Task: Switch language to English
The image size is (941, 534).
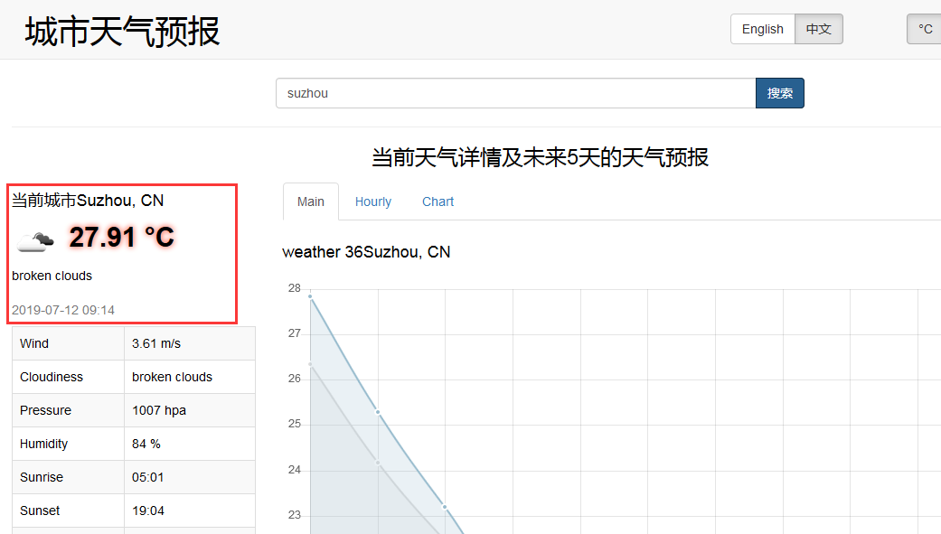Action: 762,29
